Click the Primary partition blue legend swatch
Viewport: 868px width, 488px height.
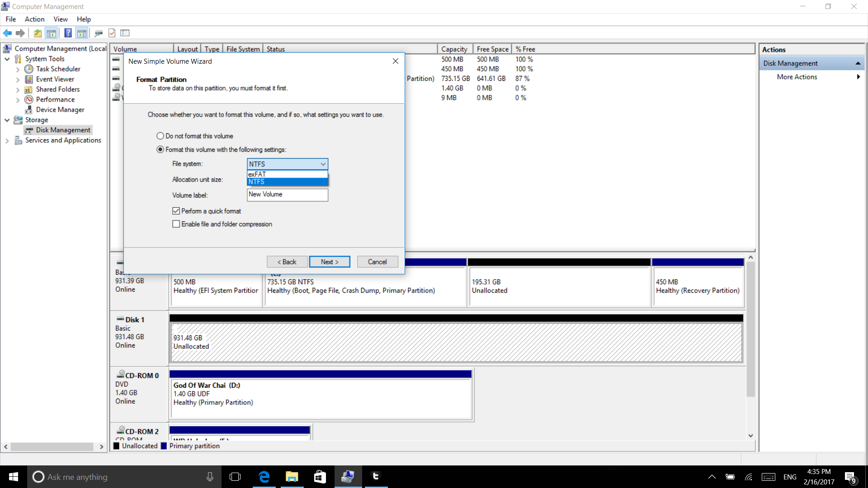point(164,446)
